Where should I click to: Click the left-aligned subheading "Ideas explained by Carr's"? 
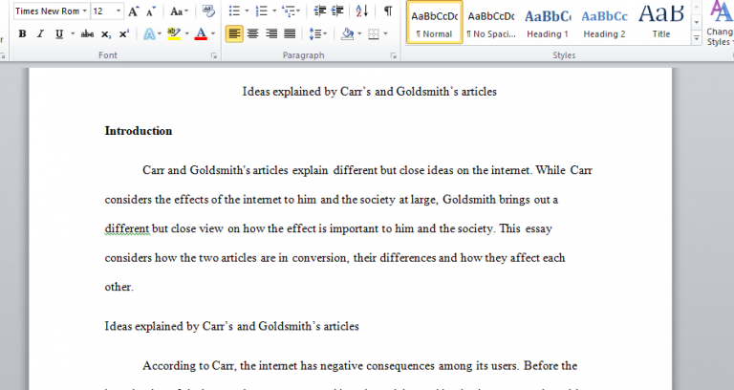(x=168, y=326)
